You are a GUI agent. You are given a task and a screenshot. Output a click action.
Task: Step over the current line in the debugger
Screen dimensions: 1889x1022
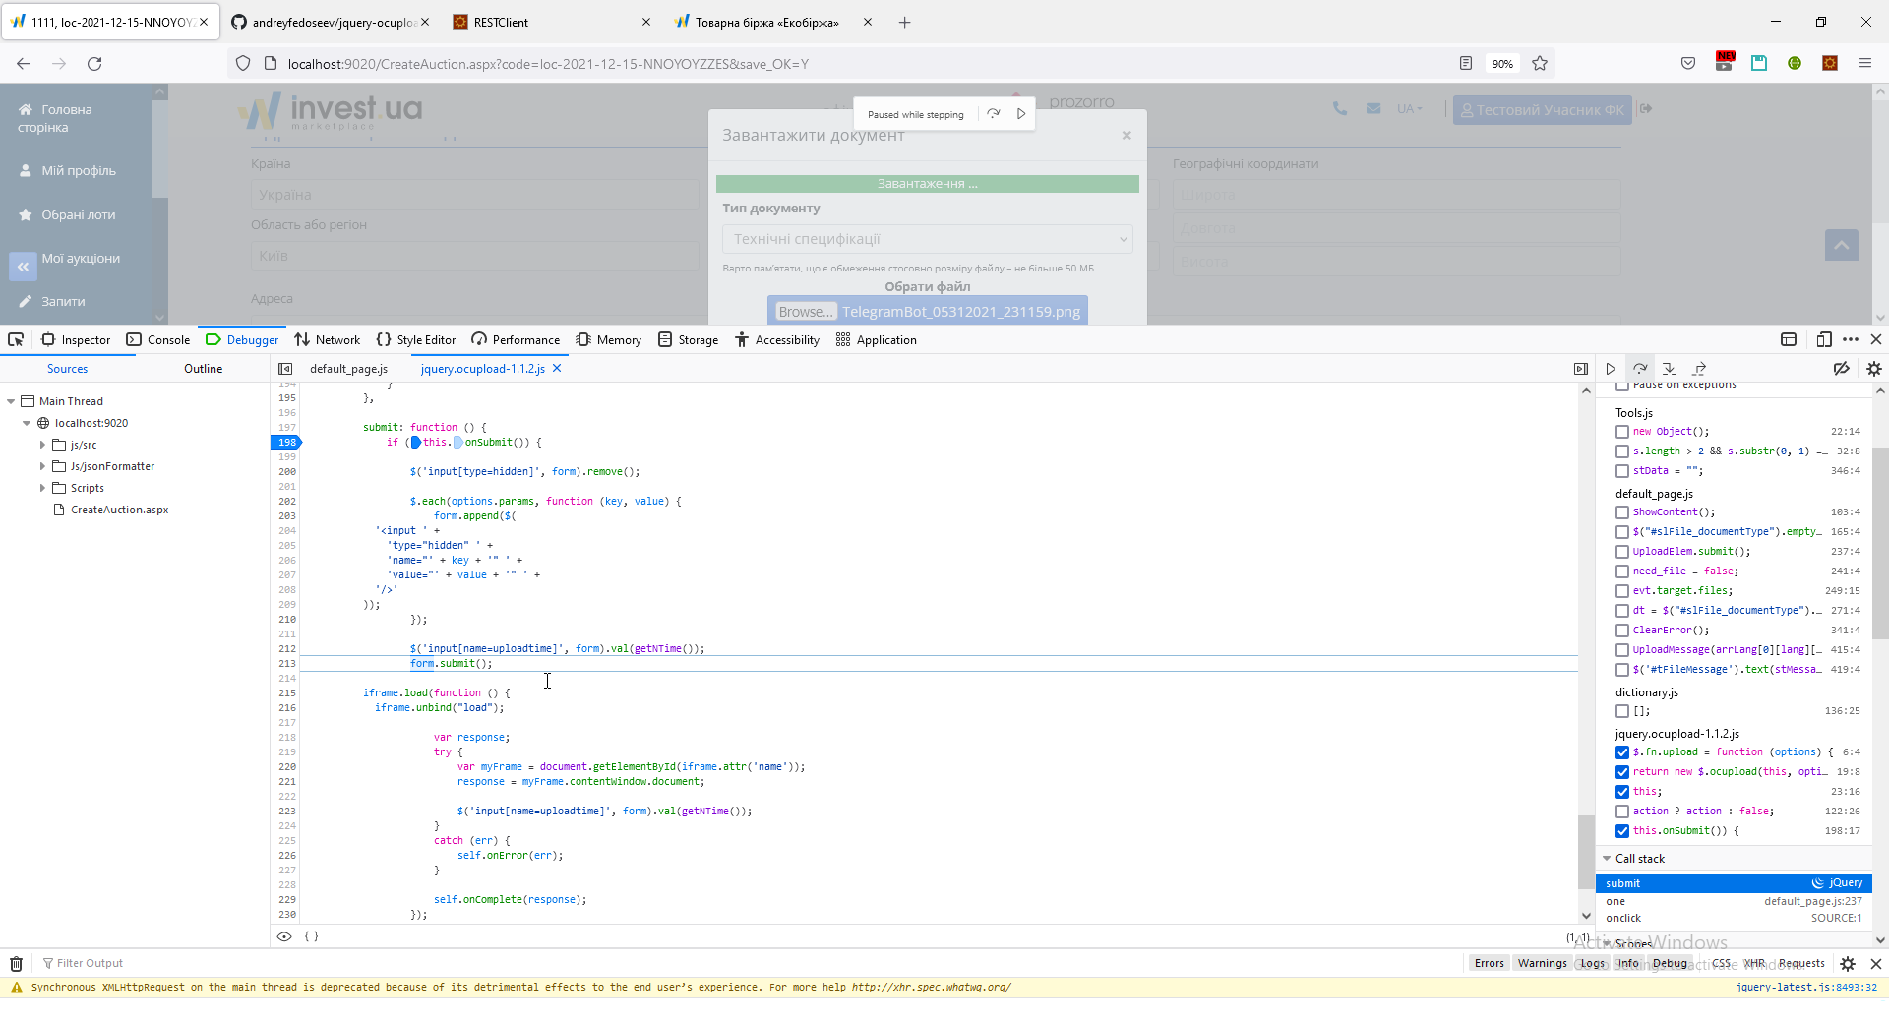tap(1640, 369)
